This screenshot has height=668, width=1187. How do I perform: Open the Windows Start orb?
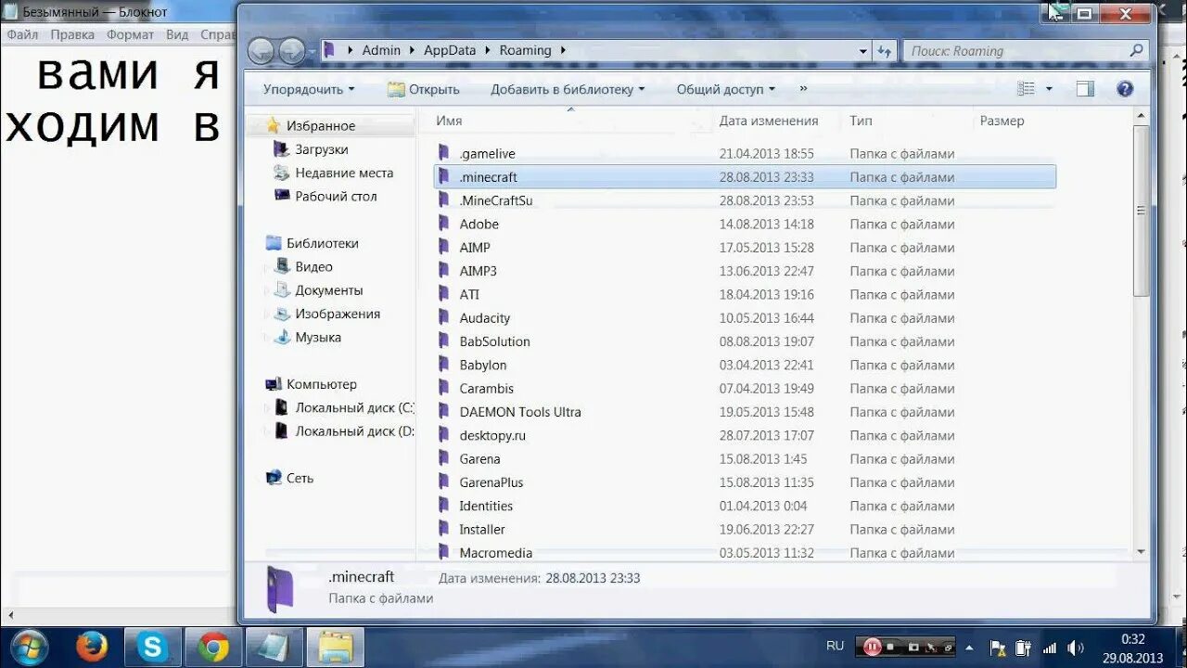point(29,647)
